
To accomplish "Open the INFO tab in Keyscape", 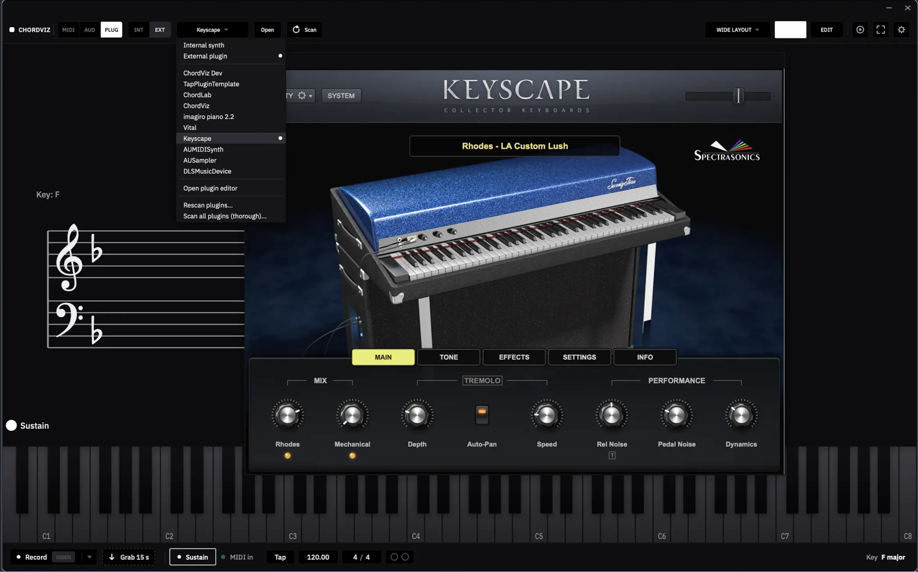I will coord(645,357).
